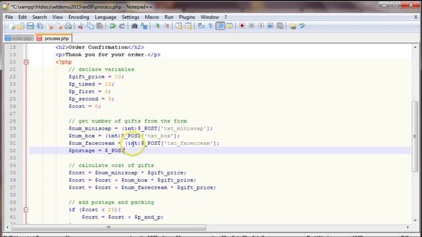The height and width of the screenshot is (237, 422).
Task: Open the Language menu
Action: click(105, 17)
